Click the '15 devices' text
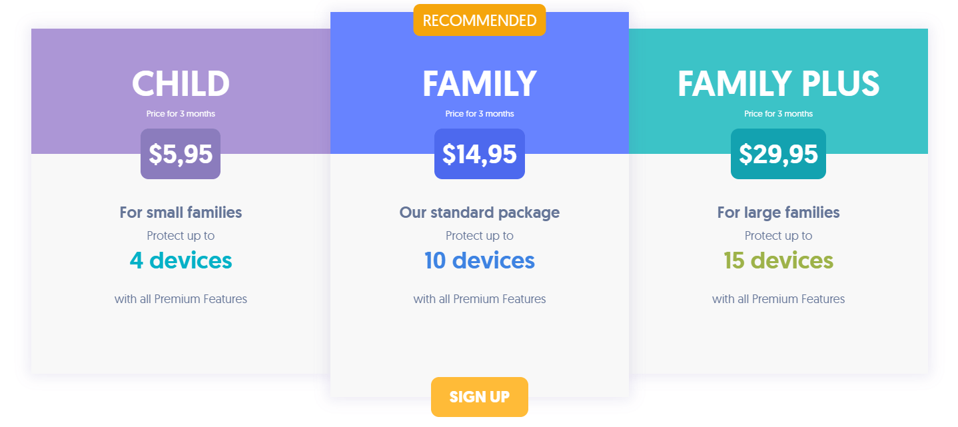Viewport: 958px width, 427px height. point(778,260)
